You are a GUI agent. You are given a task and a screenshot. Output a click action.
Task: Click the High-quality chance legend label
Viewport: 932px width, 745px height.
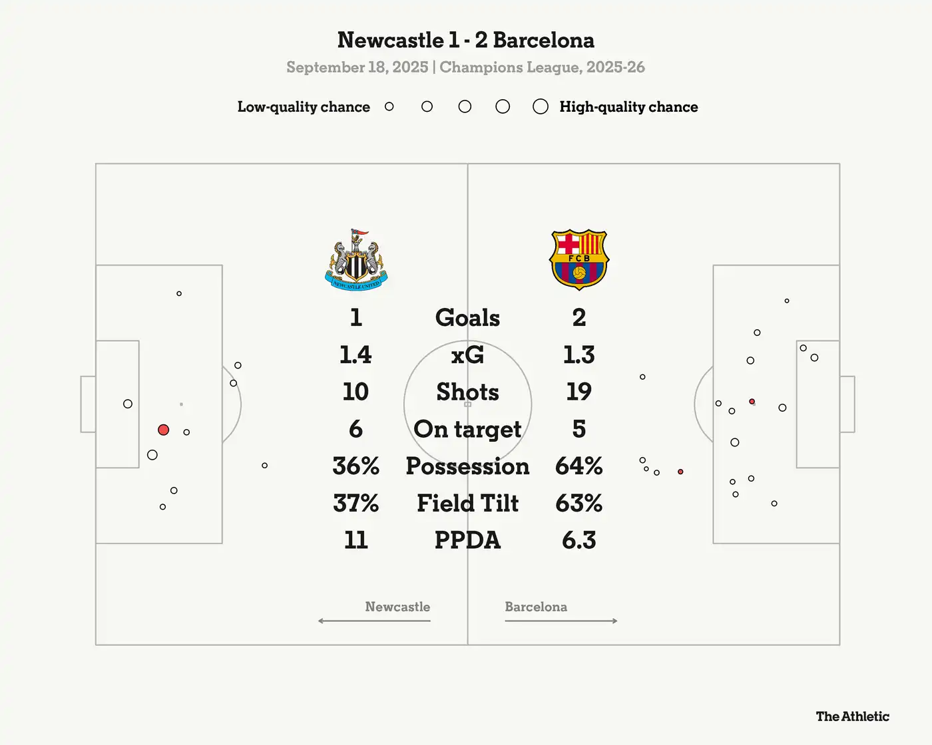628,107
